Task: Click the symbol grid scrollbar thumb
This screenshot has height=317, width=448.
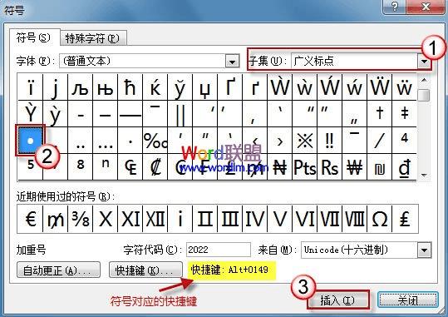Action: (423, 95)
